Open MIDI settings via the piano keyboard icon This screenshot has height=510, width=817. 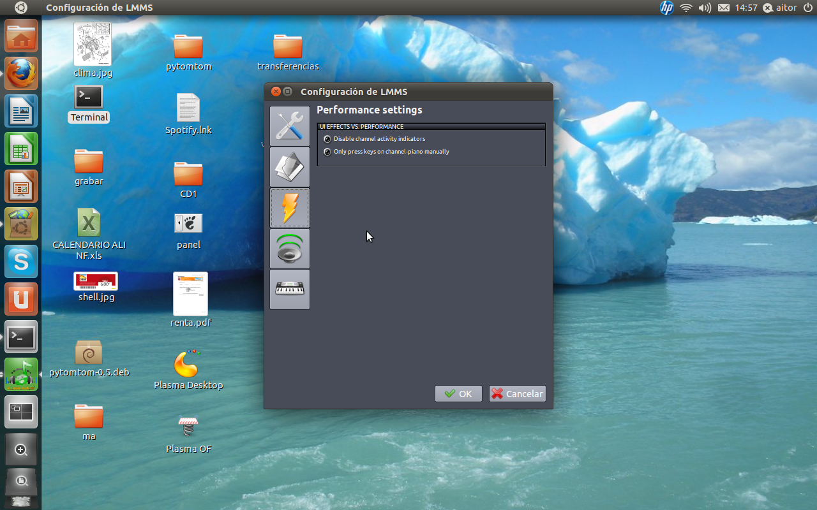[290, 289]
